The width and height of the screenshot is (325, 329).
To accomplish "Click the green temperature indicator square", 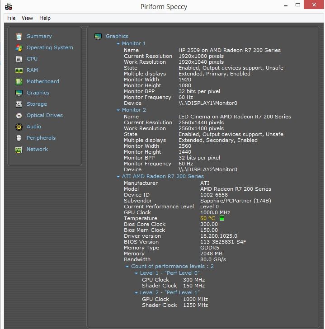I will (222, 218).
